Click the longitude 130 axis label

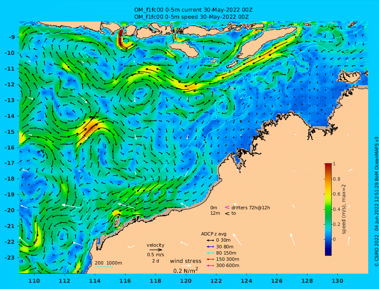pyautogui.click(x=338, y=281)
